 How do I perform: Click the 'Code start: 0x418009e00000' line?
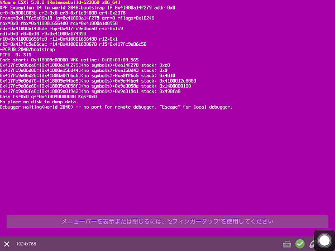69,60
